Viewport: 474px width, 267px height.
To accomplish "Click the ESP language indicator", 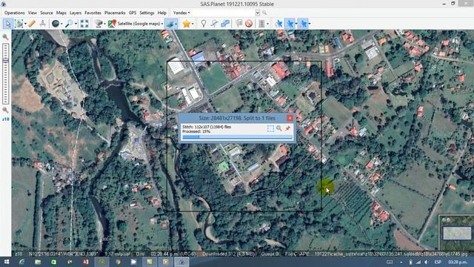I will tap(438, 262).
